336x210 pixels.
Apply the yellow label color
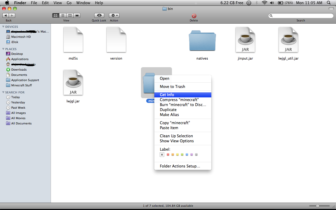(x=177, y=155)
